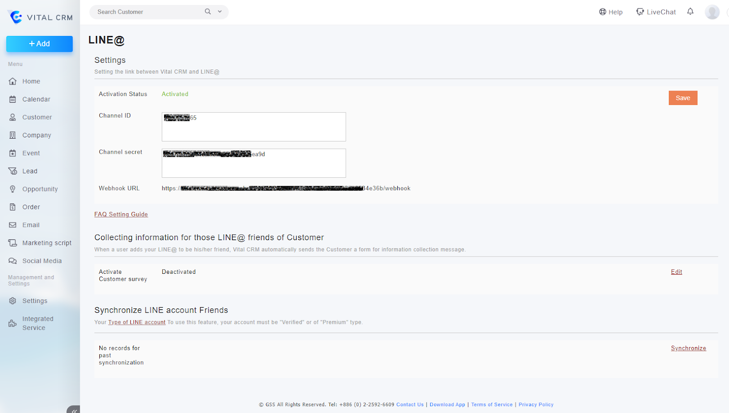729x413 pixels.
Task: Open Privacy Policy footer link
Action: click(536, 404)
